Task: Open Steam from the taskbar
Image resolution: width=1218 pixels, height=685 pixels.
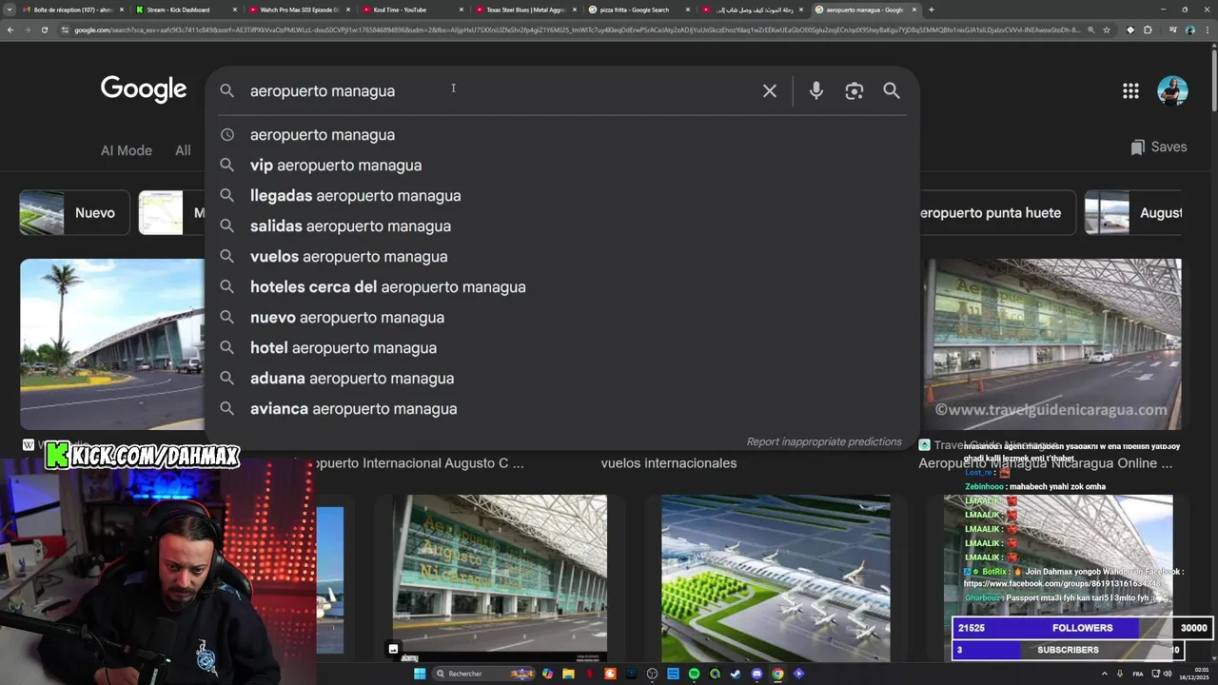Action: coord(736,674)
